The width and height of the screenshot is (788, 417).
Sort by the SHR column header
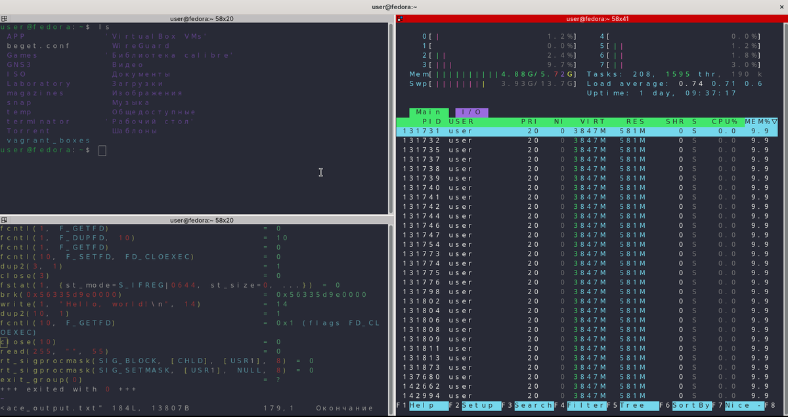(675, 121)
